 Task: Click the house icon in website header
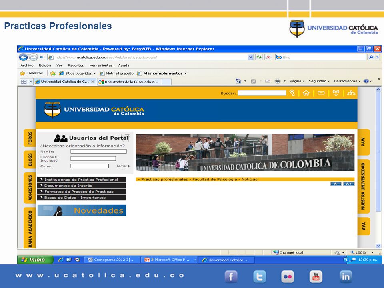(x=306, y=93)
